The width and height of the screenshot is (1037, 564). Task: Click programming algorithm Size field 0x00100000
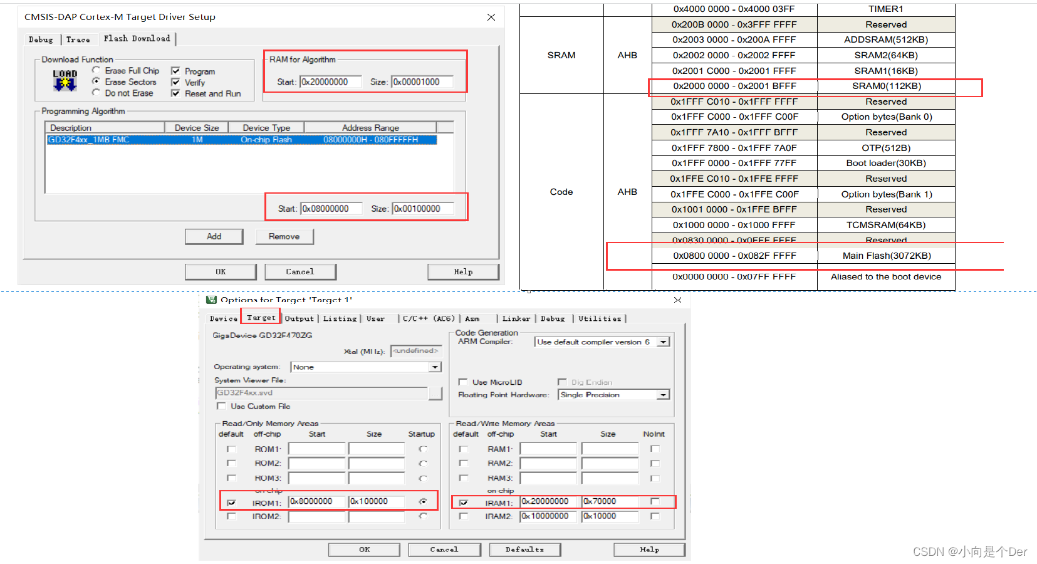[x=423, y=208]
